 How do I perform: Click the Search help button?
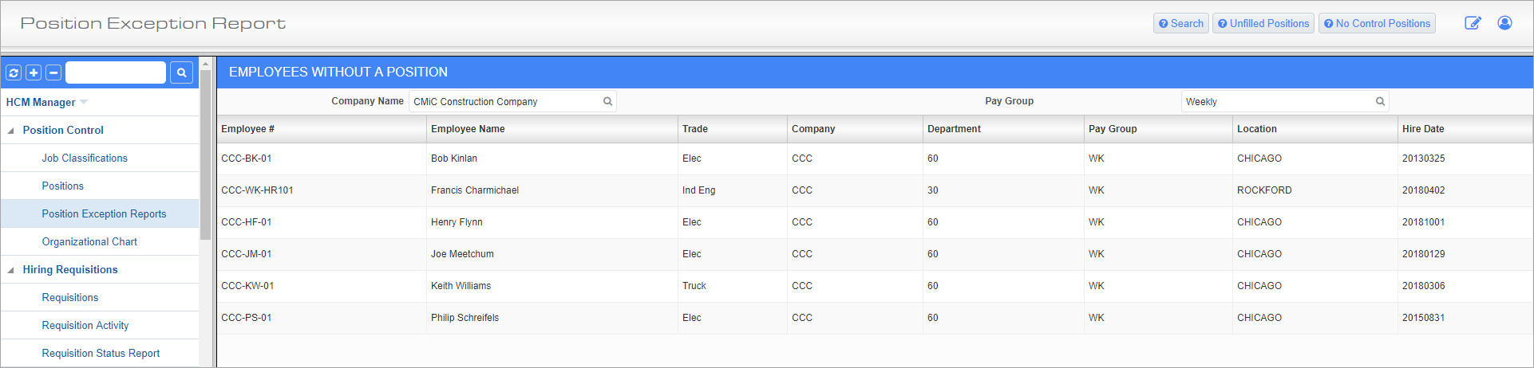tap(1181, 23)
